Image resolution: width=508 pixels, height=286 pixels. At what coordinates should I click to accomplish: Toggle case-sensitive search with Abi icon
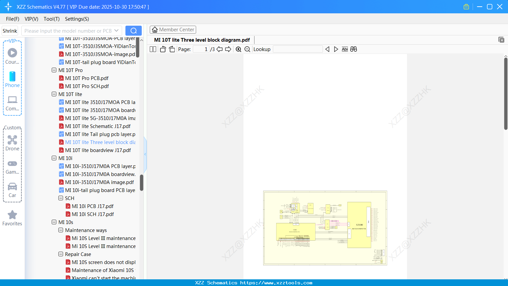(345, 49)
